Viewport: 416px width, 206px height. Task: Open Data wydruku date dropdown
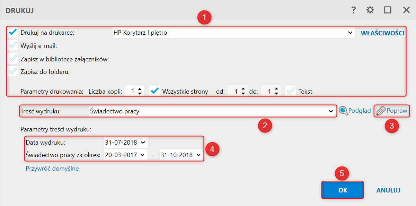[143, 143]
